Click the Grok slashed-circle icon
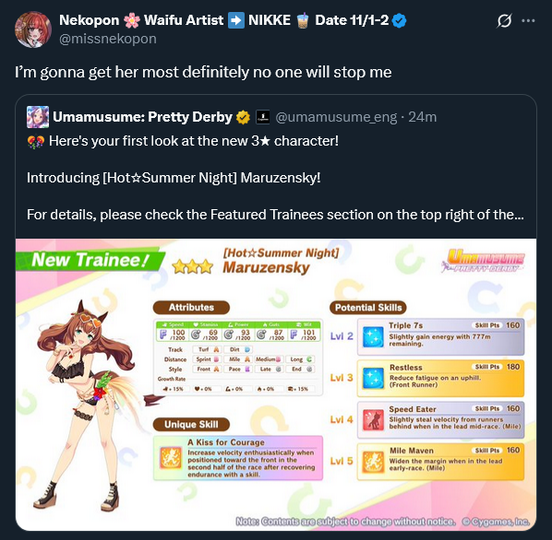This screenshot has height=540, width=552. point(504,20)
